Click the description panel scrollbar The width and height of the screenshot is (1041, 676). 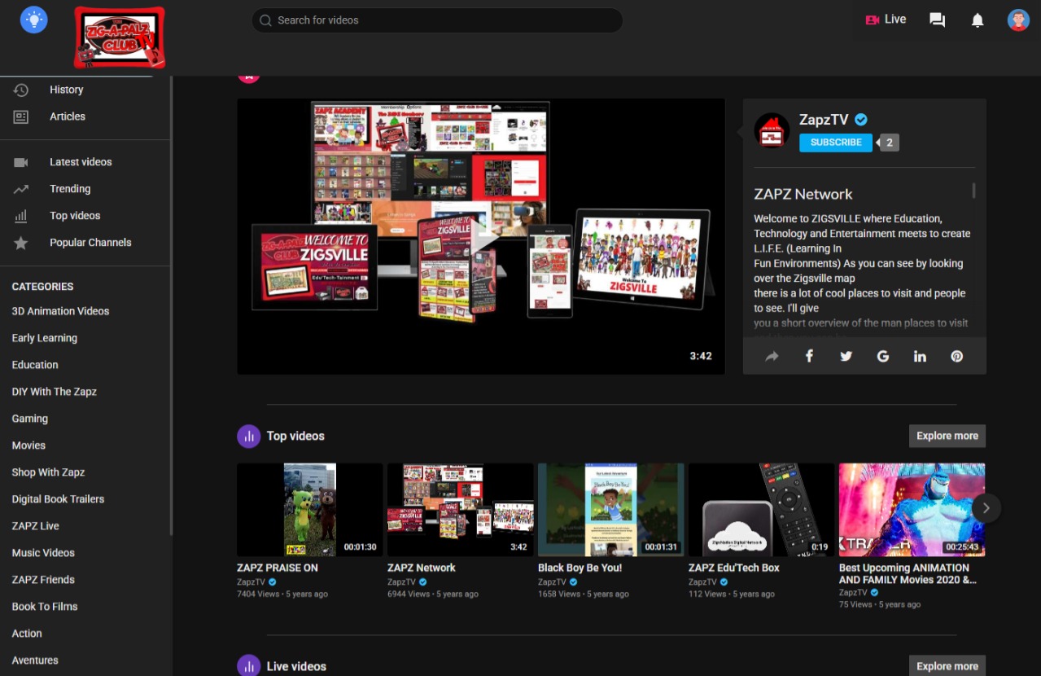973,191
